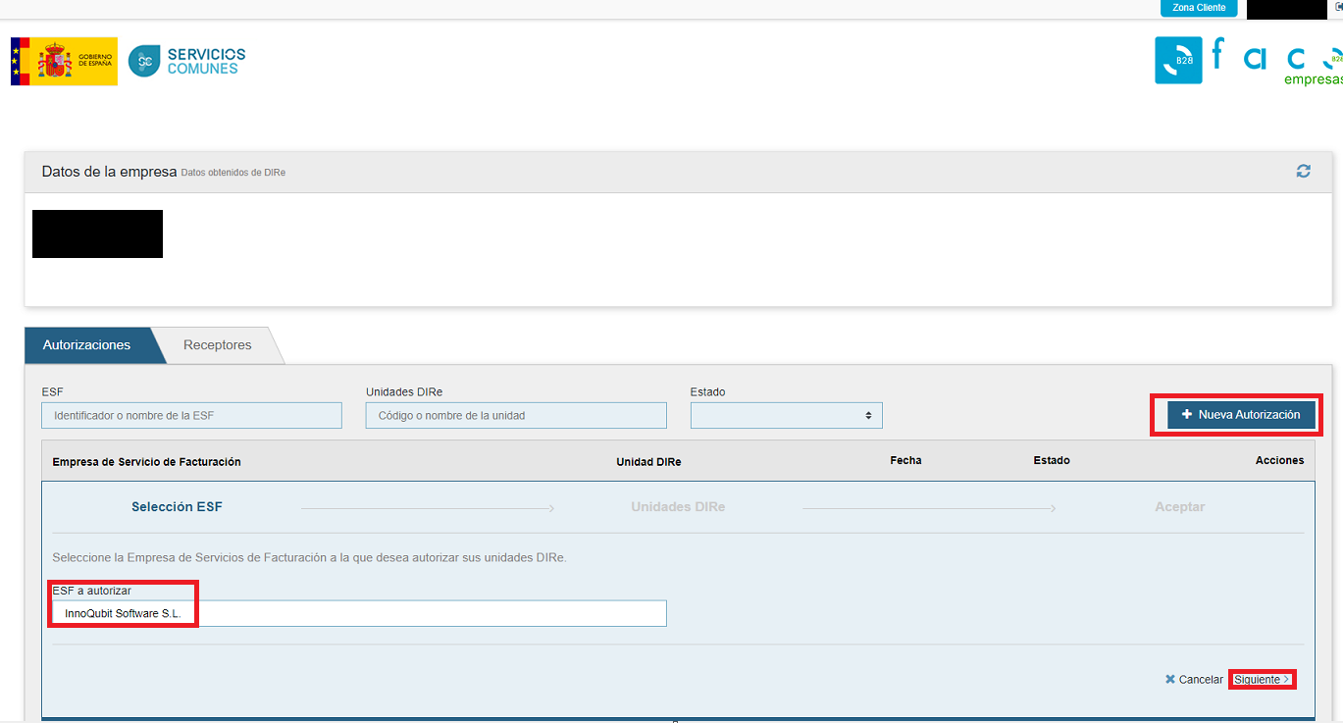Viewport: 1343px width, 723px height.
Task: Select the ESF a autorizar field showing InnoQubit Software
Action: (358, 612)
